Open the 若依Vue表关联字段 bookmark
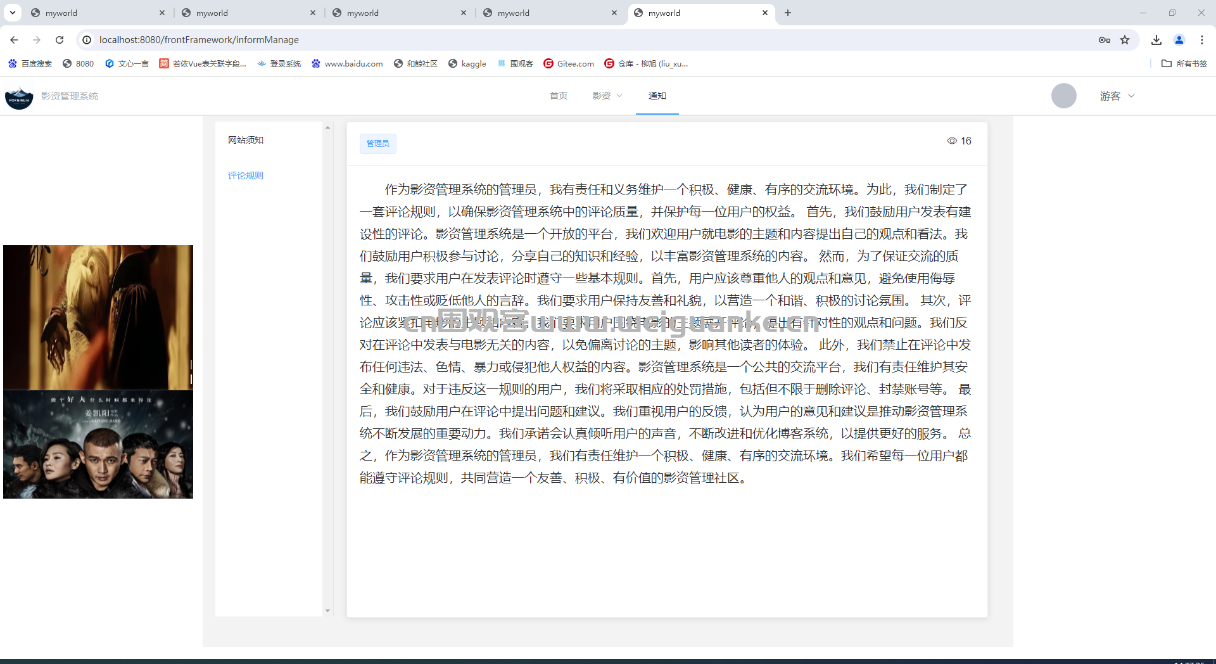The width and height of the screenshot is (1216, 664). pos(203,63)
